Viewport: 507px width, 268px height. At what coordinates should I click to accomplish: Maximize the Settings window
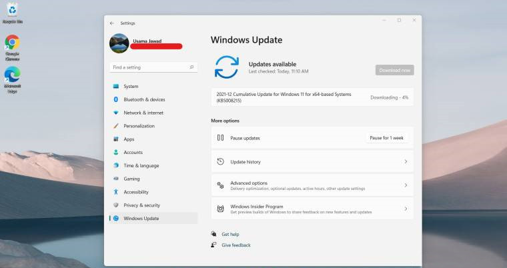point(400,20)
